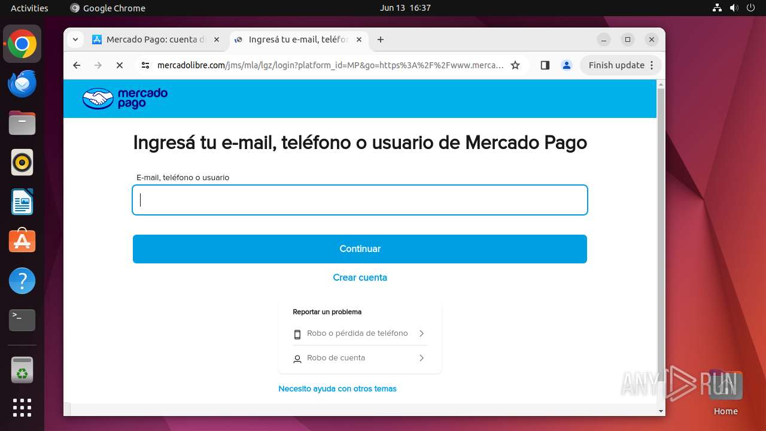The image size is (766, 431).
Task: Switch to Mercado Pago cuenta tab
Action: pyautogui.click(x=157, y=40)
